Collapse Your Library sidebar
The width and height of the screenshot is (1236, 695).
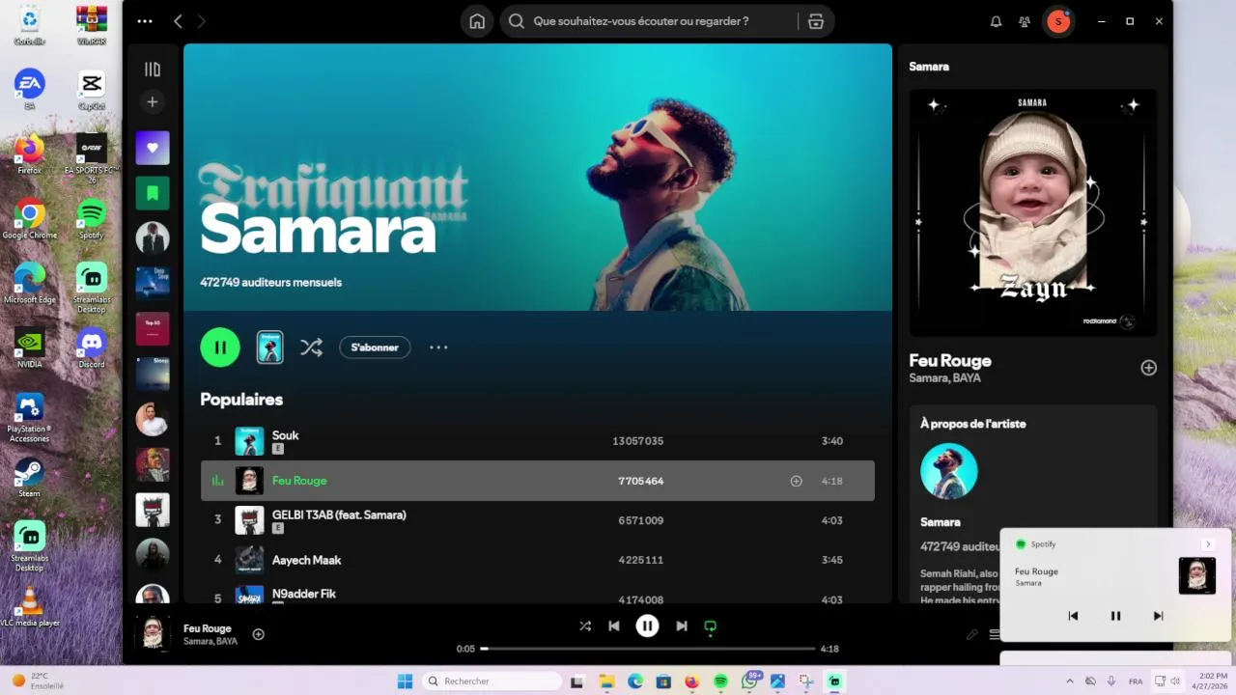tap(153, 69)
